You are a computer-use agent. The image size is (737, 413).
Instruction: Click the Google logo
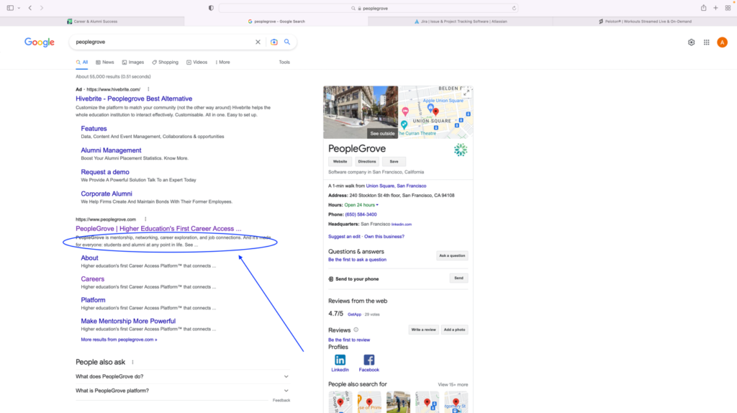pyautogui.click(x=40, y=42)
